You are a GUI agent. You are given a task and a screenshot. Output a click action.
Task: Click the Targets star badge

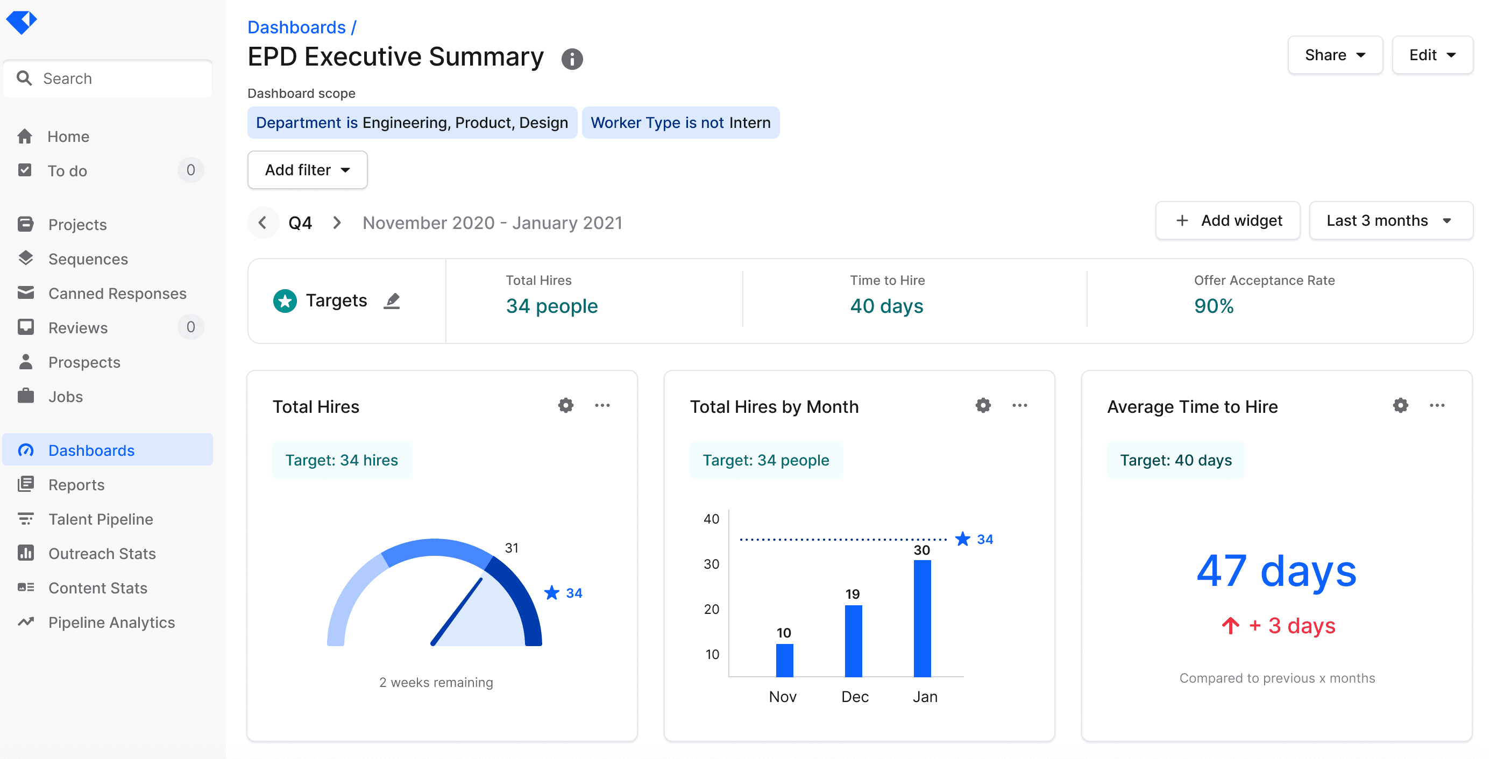point(285,300)
